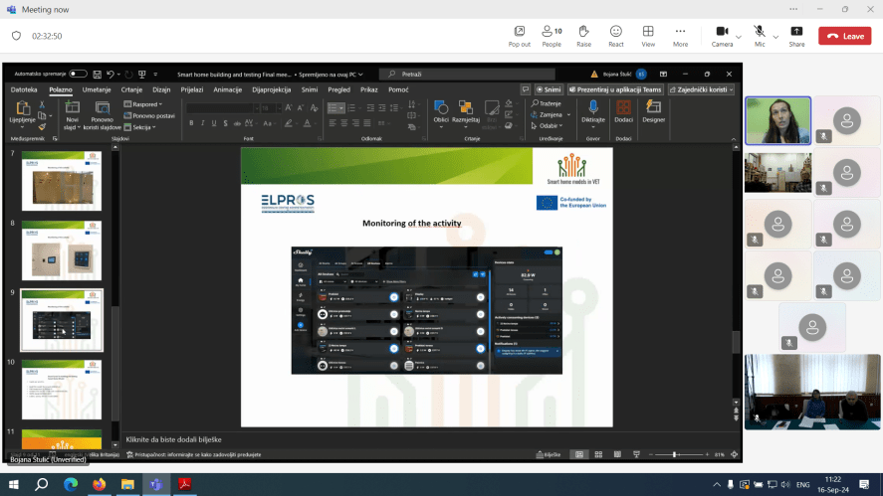Open Ponovno koristi slajdove
The height and width of the screenshot is (496, 883).
click(102, 115)
